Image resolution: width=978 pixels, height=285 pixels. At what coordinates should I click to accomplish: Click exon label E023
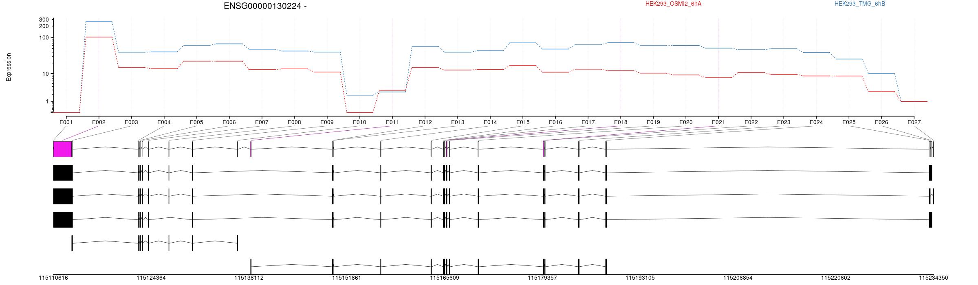pos(784,122)
